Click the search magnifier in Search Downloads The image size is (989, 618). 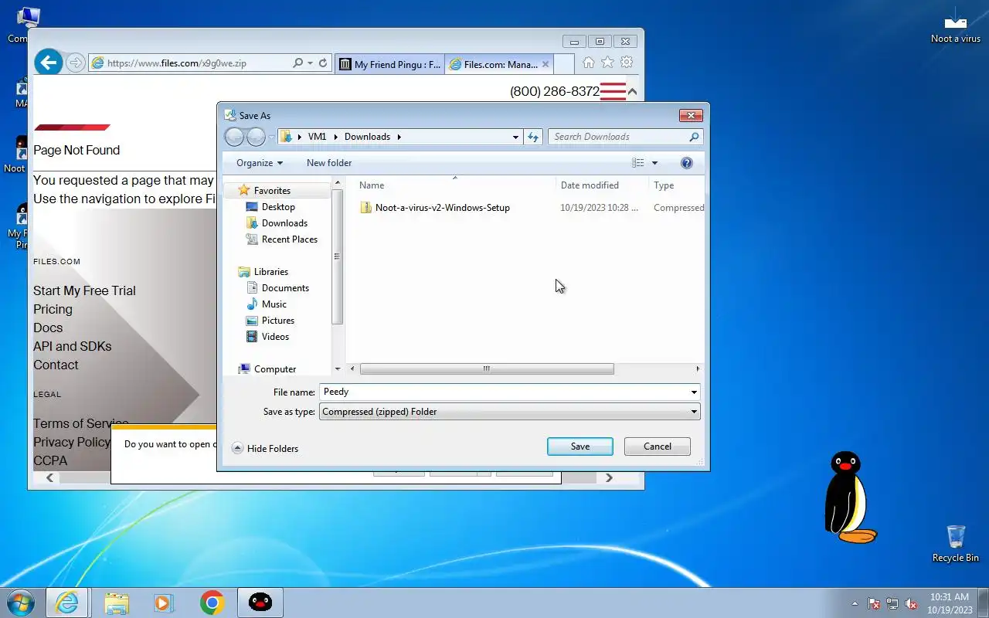pos(694,137)
